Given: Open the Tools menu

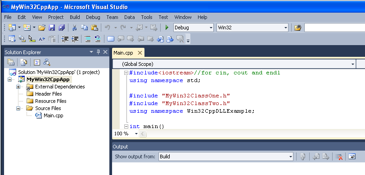Looking at the screenshot, I should (x=147, y=17).
